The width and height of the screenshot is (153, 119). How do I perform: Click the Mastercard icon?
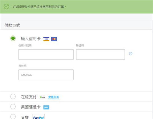click(x=54, y=39)
